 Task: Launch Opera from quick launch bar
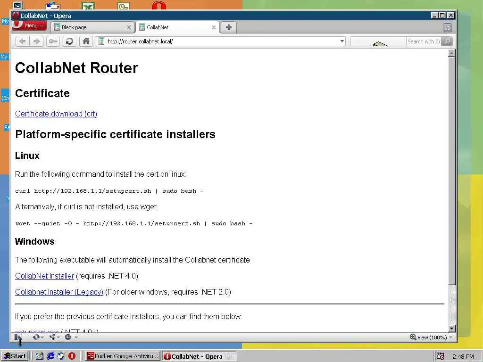pos(72,356)
